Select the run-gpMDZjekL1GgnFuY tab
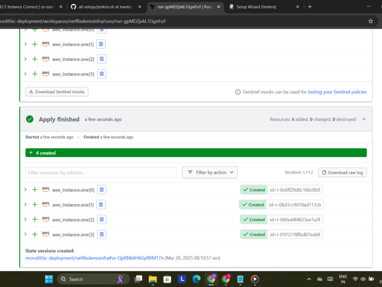 185,7
